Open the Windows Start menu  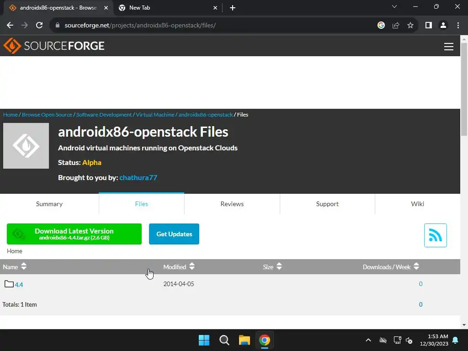[204, 340]
